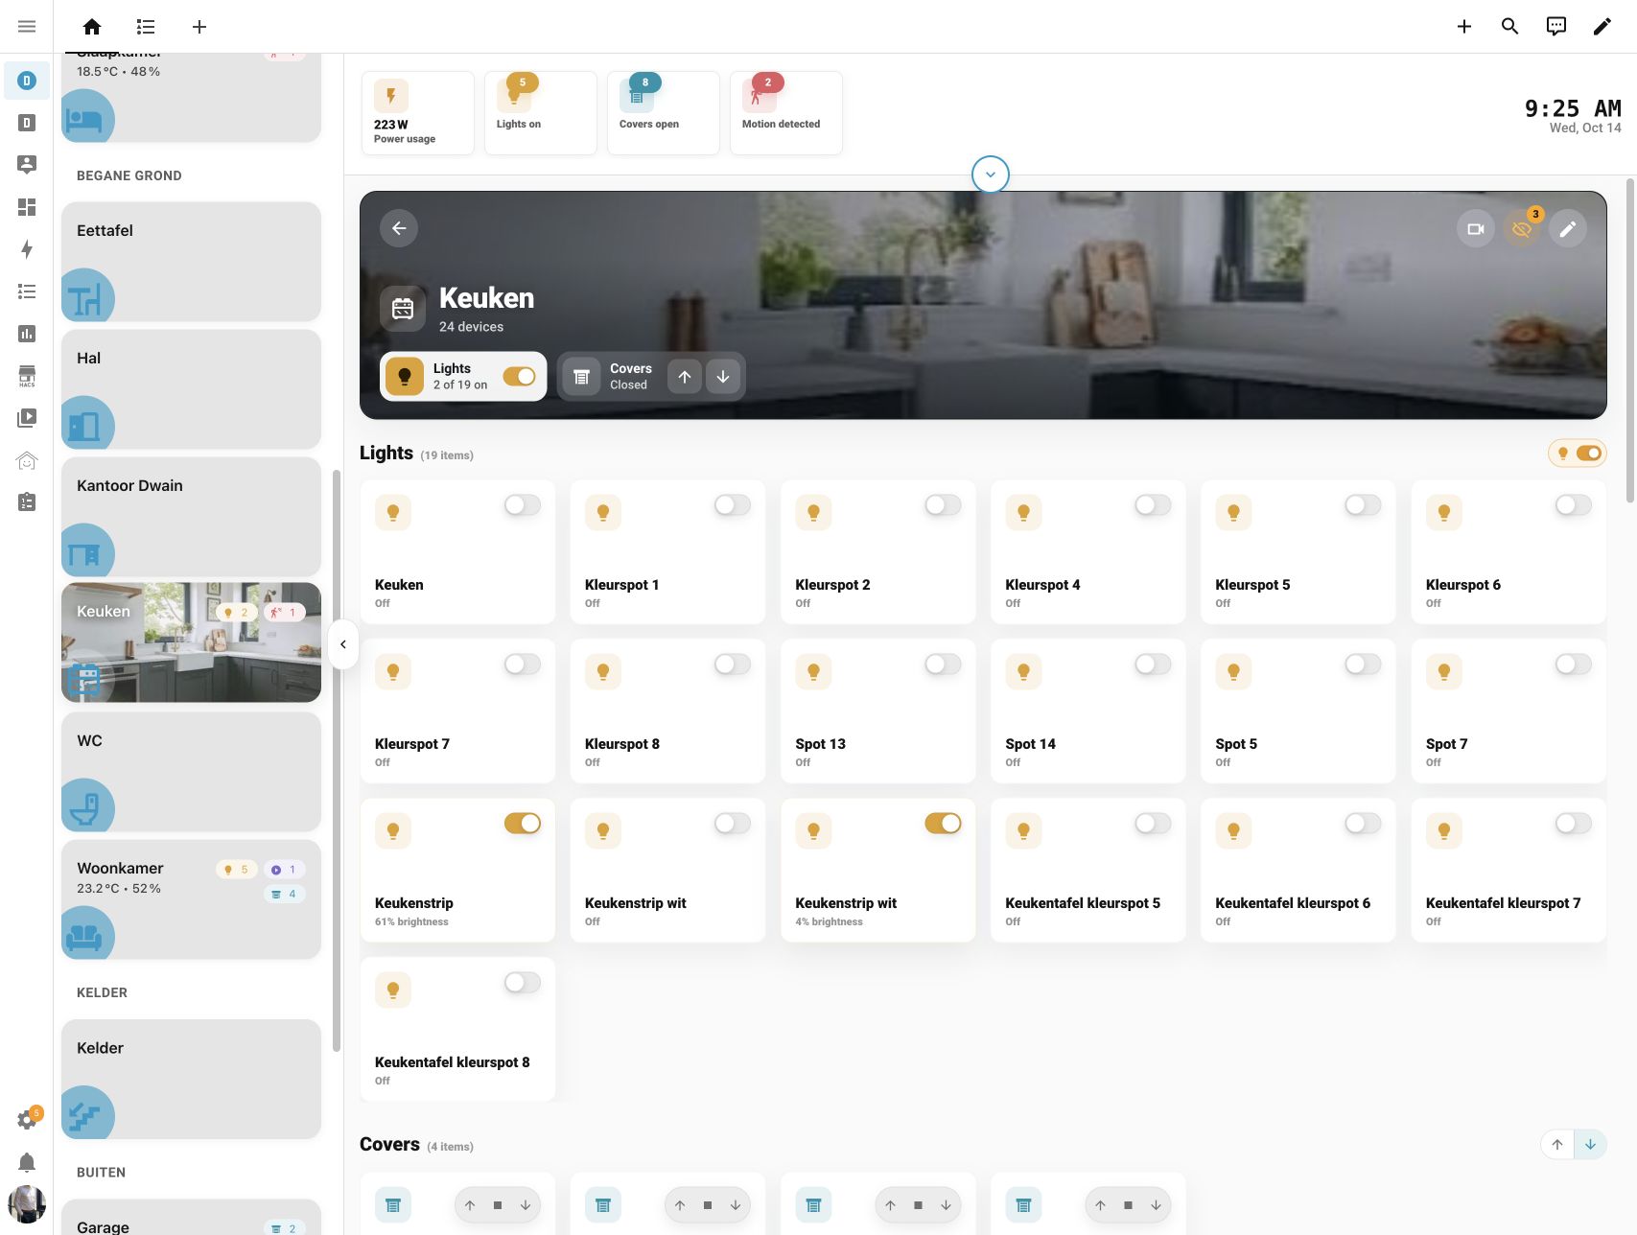Open the Eettafel room card

click(x=191, y=262)
